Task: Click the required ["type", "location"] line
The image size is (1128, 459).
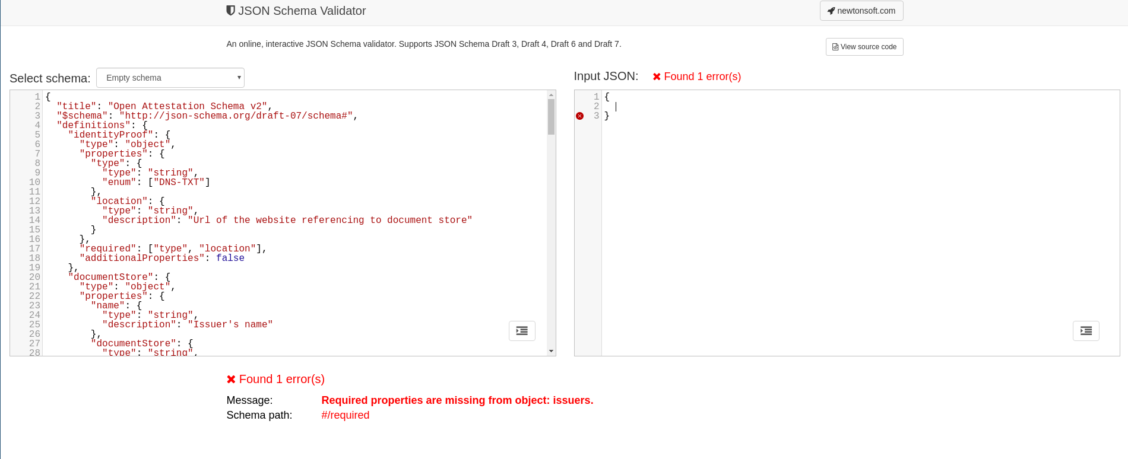Action: [173, 248]
